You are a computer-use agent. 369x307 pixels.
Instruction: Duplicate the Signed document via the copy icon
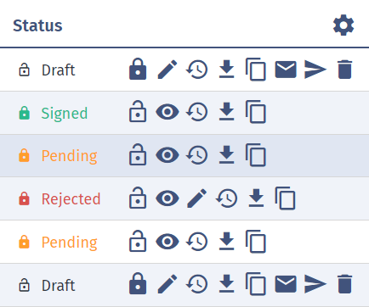coord(256,112)
